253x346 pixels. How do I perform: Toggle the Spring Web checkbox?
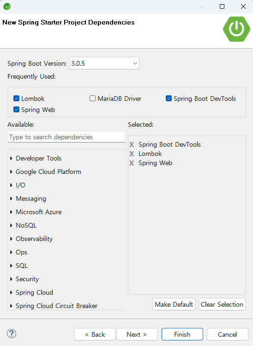(16, 110)
